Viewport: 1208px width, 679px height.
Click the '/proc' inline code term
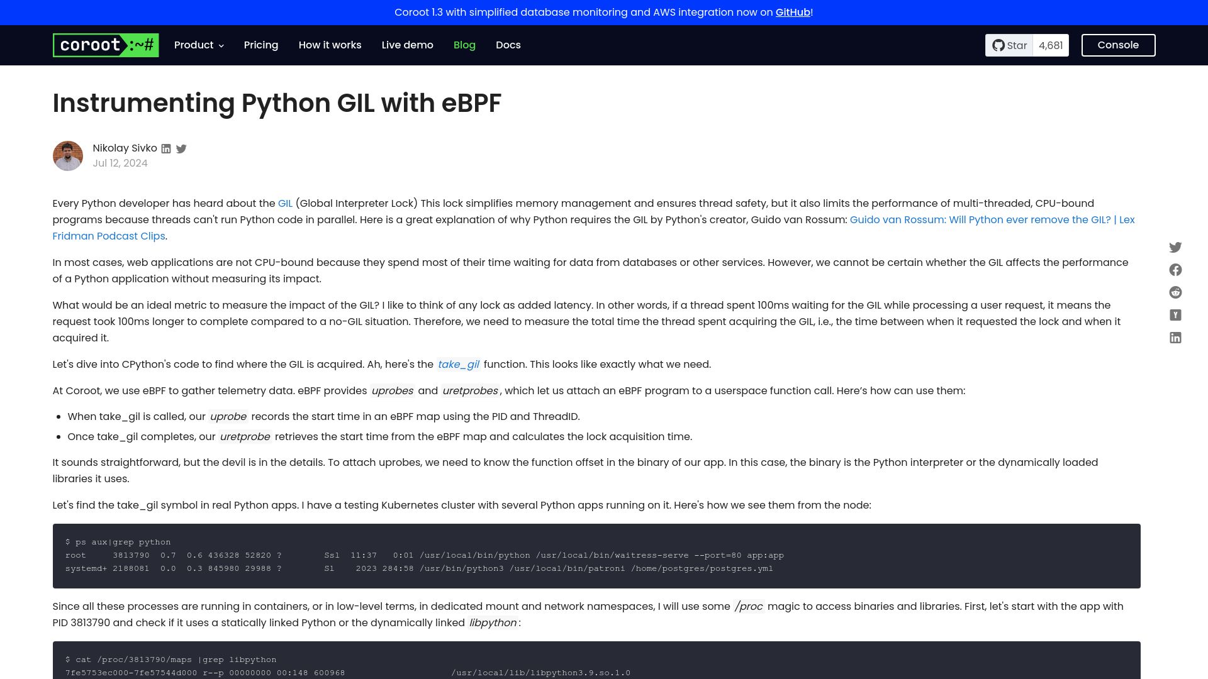(749, 607)
